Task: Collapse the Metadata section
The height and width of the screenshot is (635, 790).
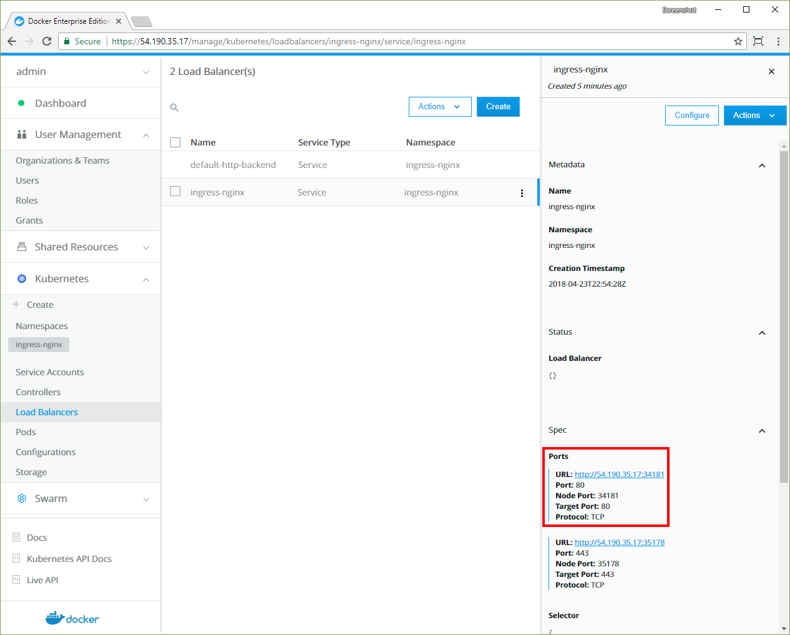Action: [761, 165]
